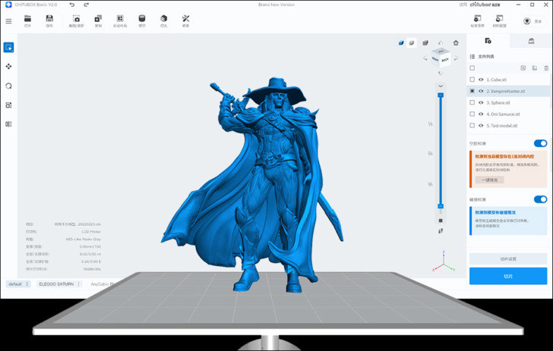Open the second right-side toolbar icon near login
Viewport: 553px width, 351px height.
pyautogui.click(x=499, y=19)
